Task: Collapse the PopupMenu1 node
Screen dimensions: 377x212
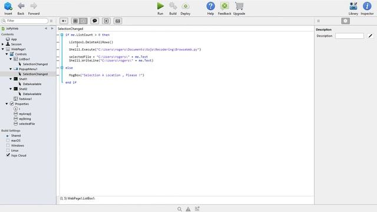Action: pyautogui.click(x=11, y=69)
